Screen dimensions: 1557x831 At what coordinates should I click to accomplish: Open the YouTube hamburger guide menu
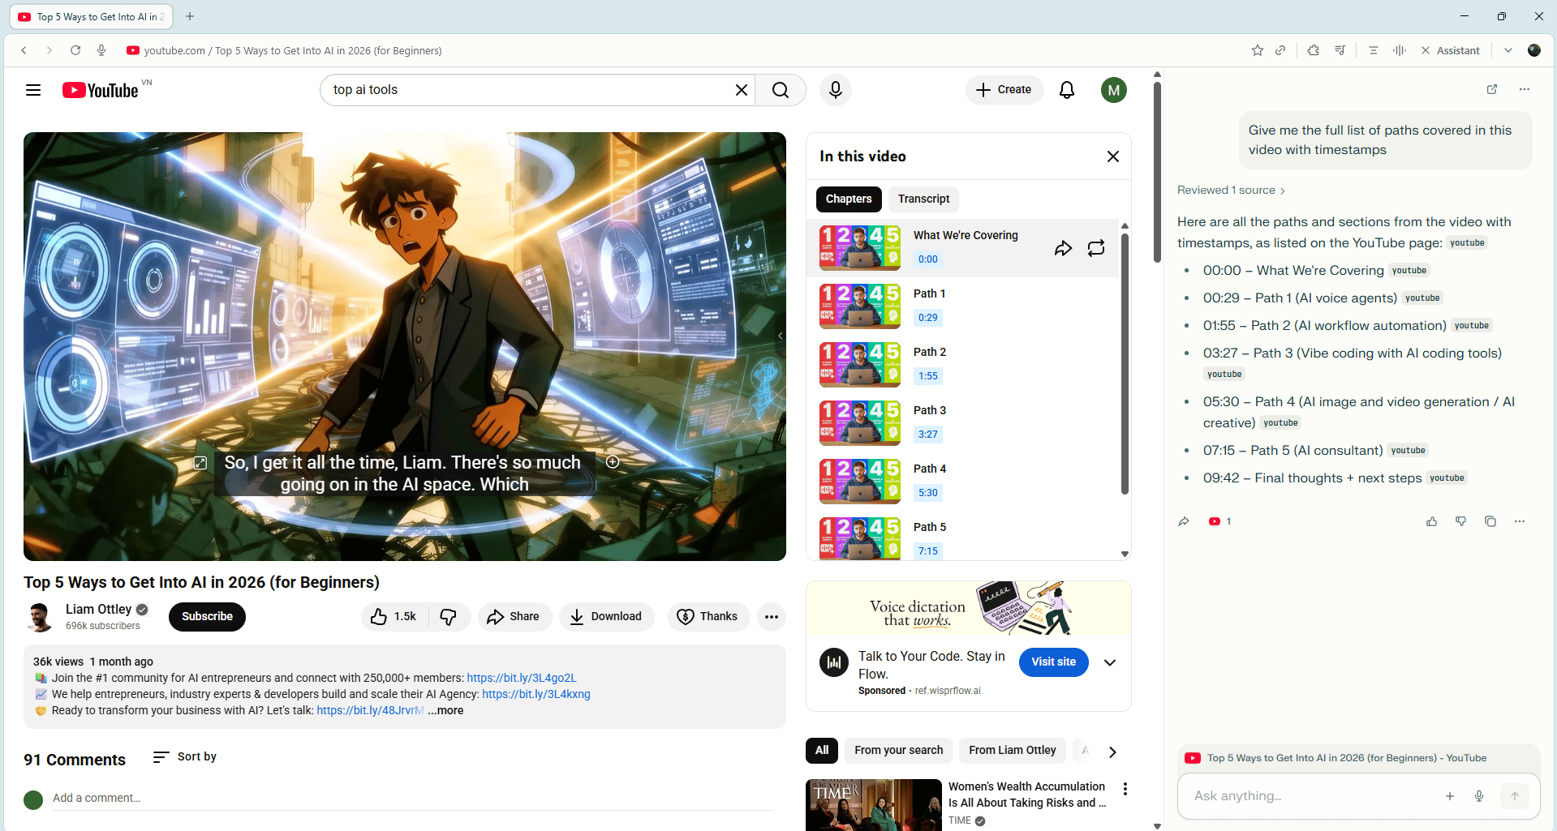33,90
